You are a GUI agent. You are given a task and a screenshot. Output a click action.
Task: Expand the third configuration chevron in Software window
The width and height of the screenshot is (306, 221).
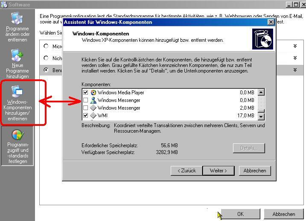coord(295,70)
